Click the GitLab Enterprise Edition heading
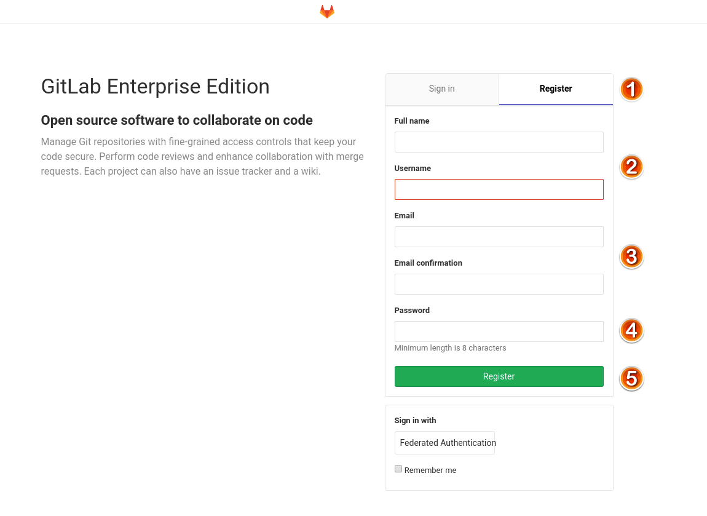 [x=155, y=87]
